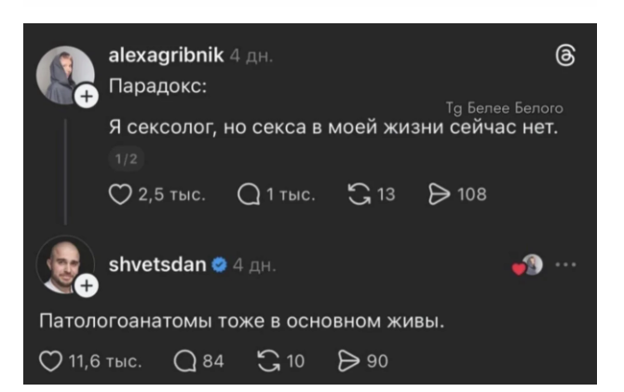Image resolution: width=624 pixels, height=392 pixels.
Task: Repost alexagribnik's post
Action: (x=358, y=194)
